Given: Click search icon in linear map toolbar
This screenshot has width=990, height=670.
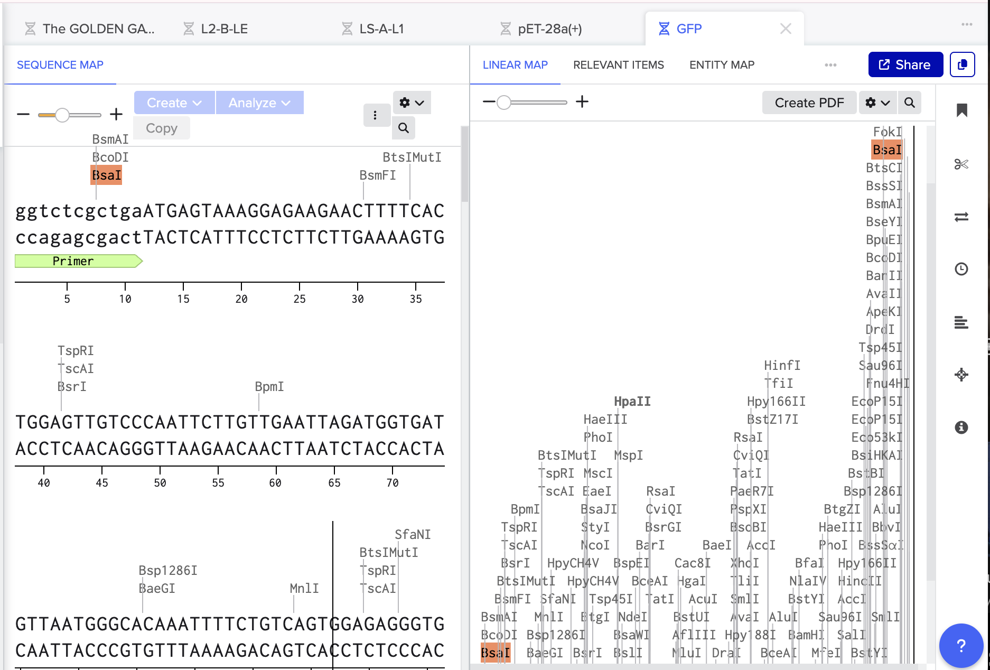Looking at the screenshot, I should (x=910, y=103).
